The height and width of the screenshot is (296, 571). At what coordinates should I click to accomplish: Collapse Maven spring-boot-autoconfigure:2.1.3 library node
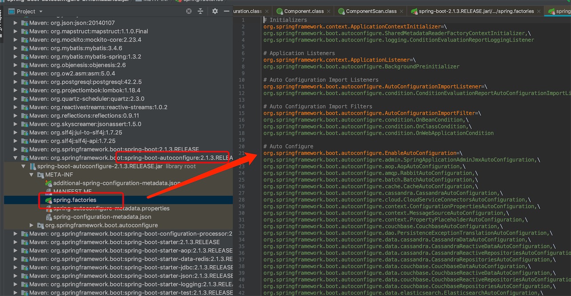click(16, 158)
